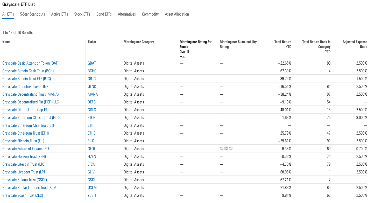375x203 pixels.
Task: Click the FILG ticker link
Action: click(91, 141)
